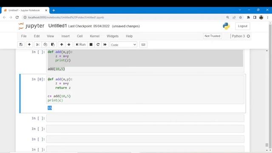Open browser extensions puzzle icon
This screenshot has height=153, width=272.
click(x=248, y=17)
